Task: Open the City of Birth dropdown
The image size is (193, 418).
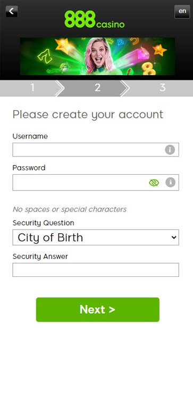Action: point(96,237)
